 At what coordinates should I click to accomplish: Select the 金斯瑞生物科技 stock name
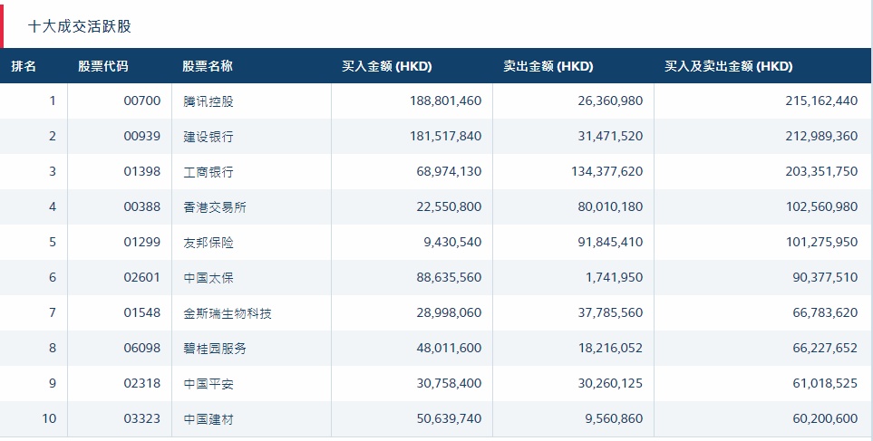tap(227, 313)
